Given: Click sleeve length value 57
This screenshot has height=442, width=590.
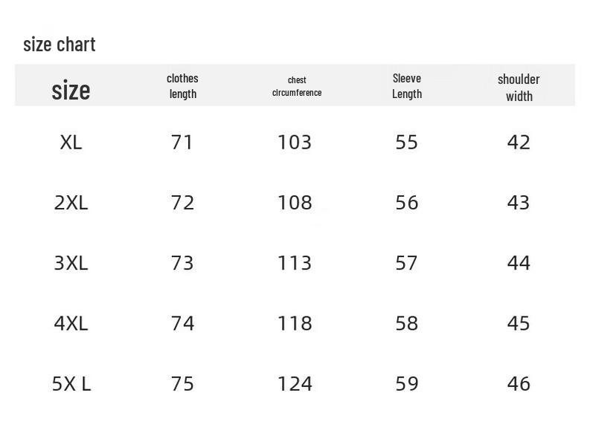Looking at the screenshot, I should coord(407,263).
